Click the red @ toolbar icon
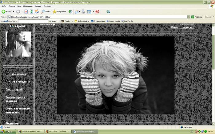215x134 pixels. tap(97, 12)
